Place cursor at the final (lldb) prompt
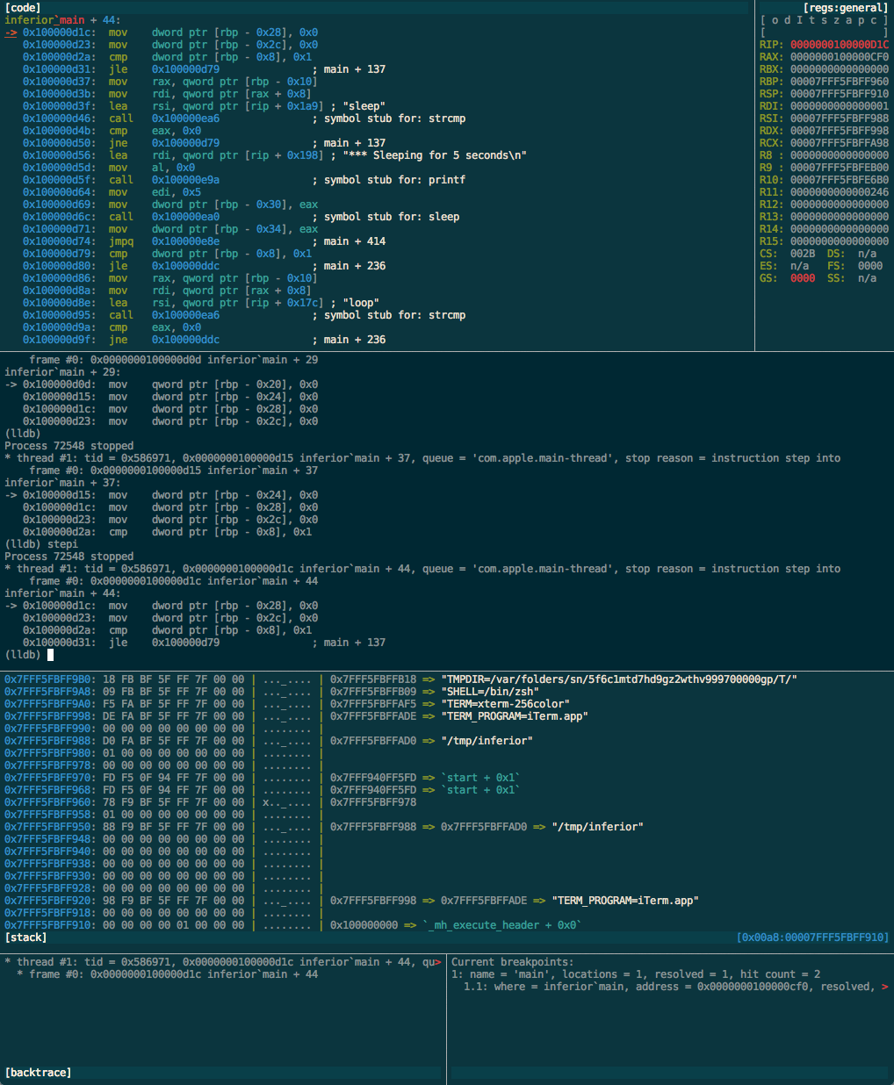 point(51,655)
